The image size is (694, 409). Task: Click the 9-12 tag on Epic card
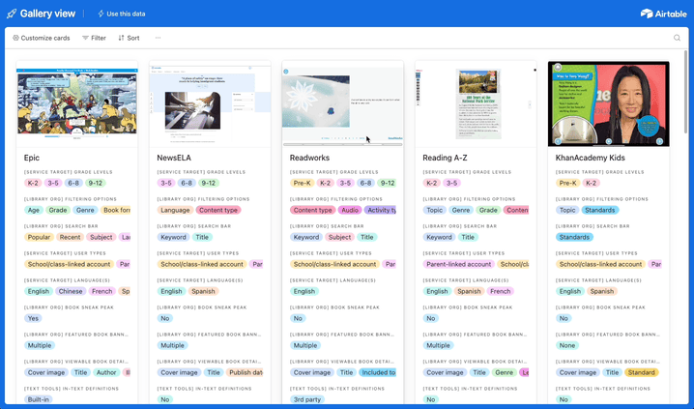pos(95,183)
